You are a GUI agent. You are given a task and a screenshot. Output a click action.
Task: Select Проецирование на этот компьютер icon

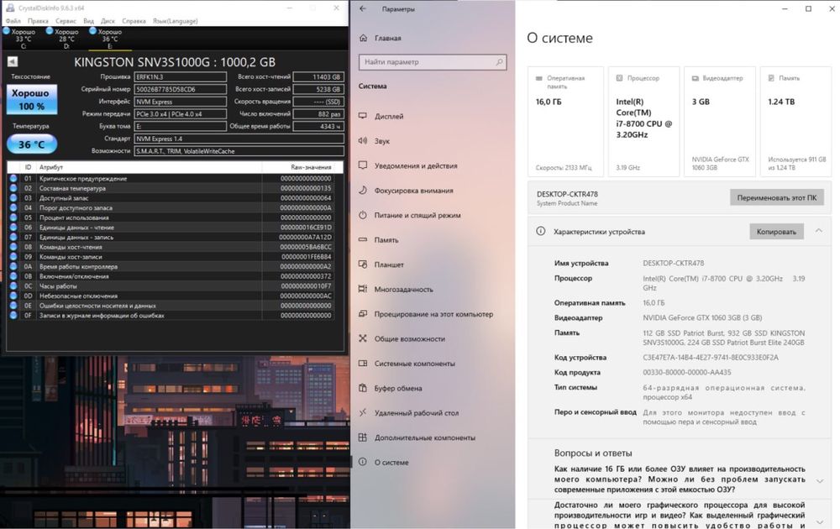[x=363, y=314]
